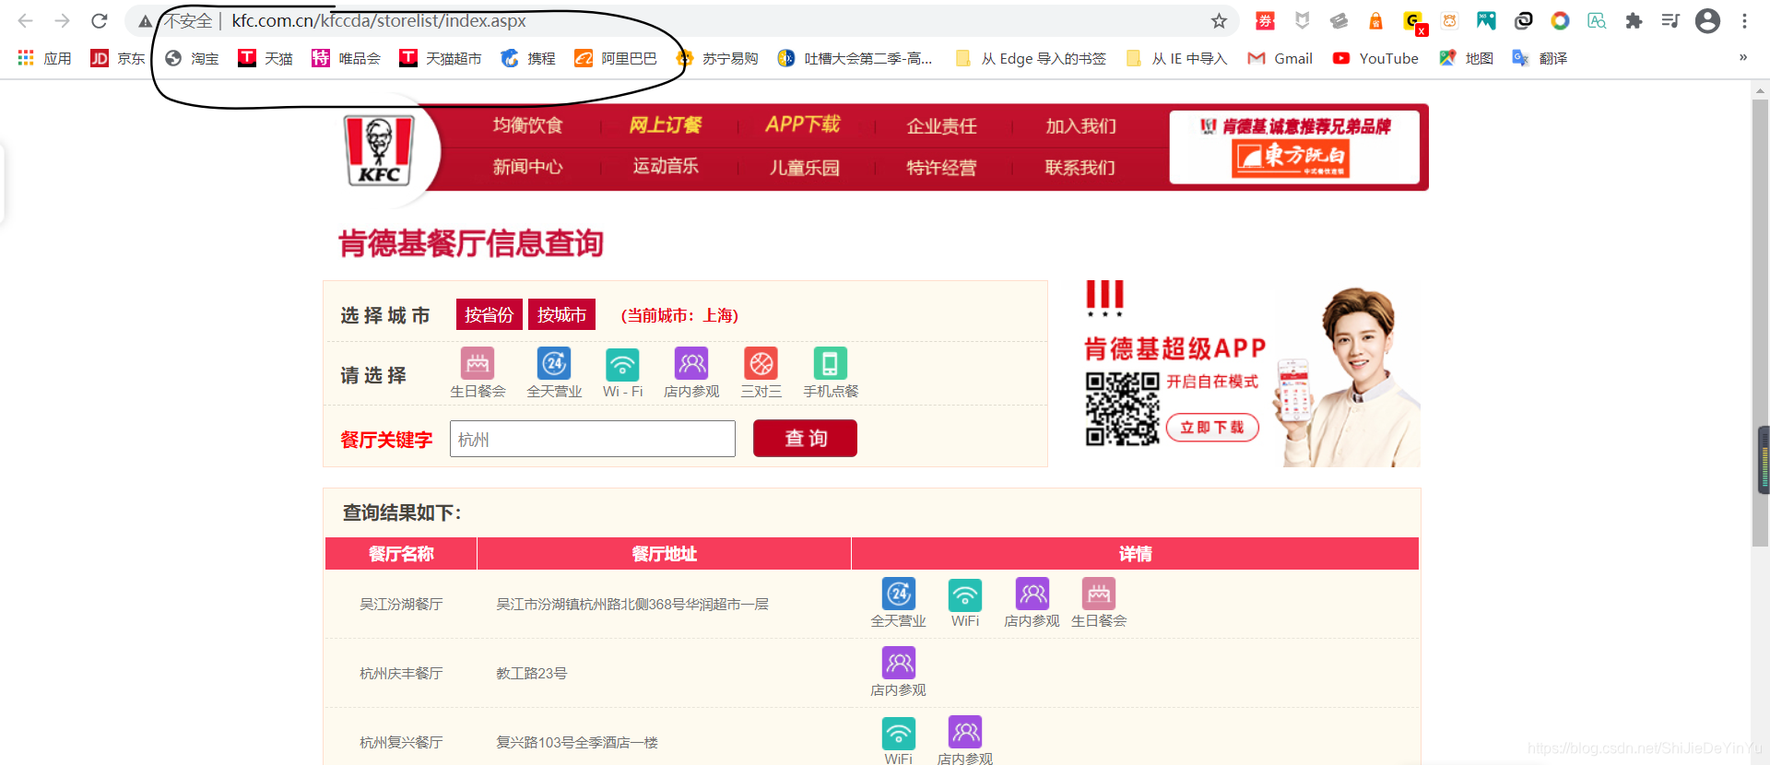This screenshot has width=1770, height=765.
Task: Click 全天营业 icon in 吴江汾湖餐厅 row
Action: tap(898, 594)
